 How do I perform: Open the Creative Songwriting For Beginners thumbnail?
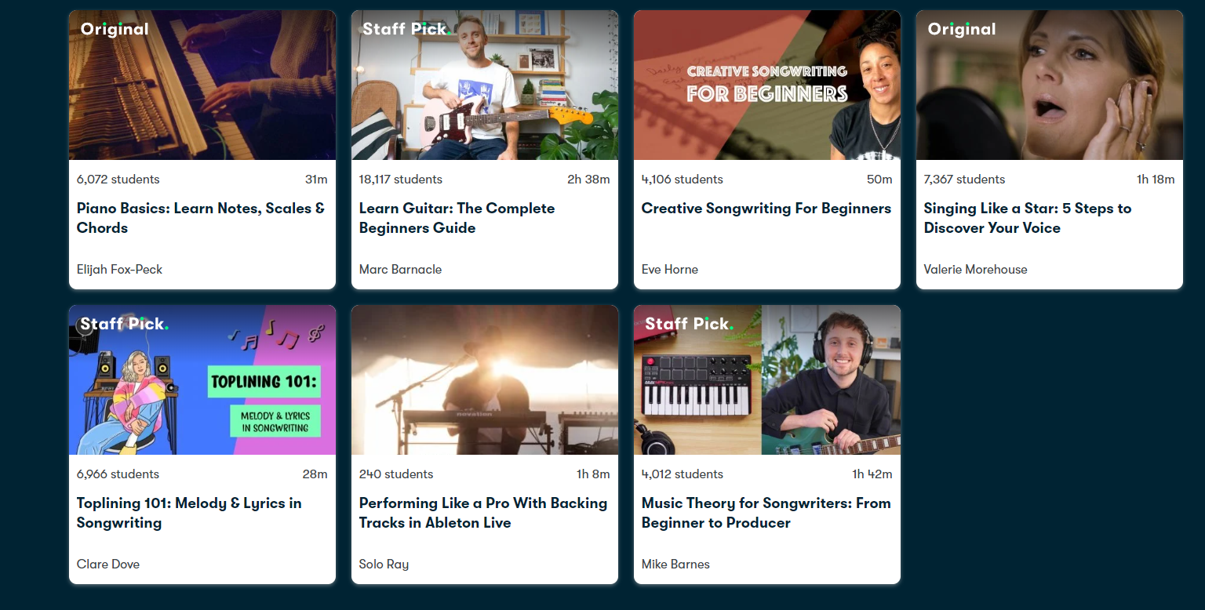(767, 85)
